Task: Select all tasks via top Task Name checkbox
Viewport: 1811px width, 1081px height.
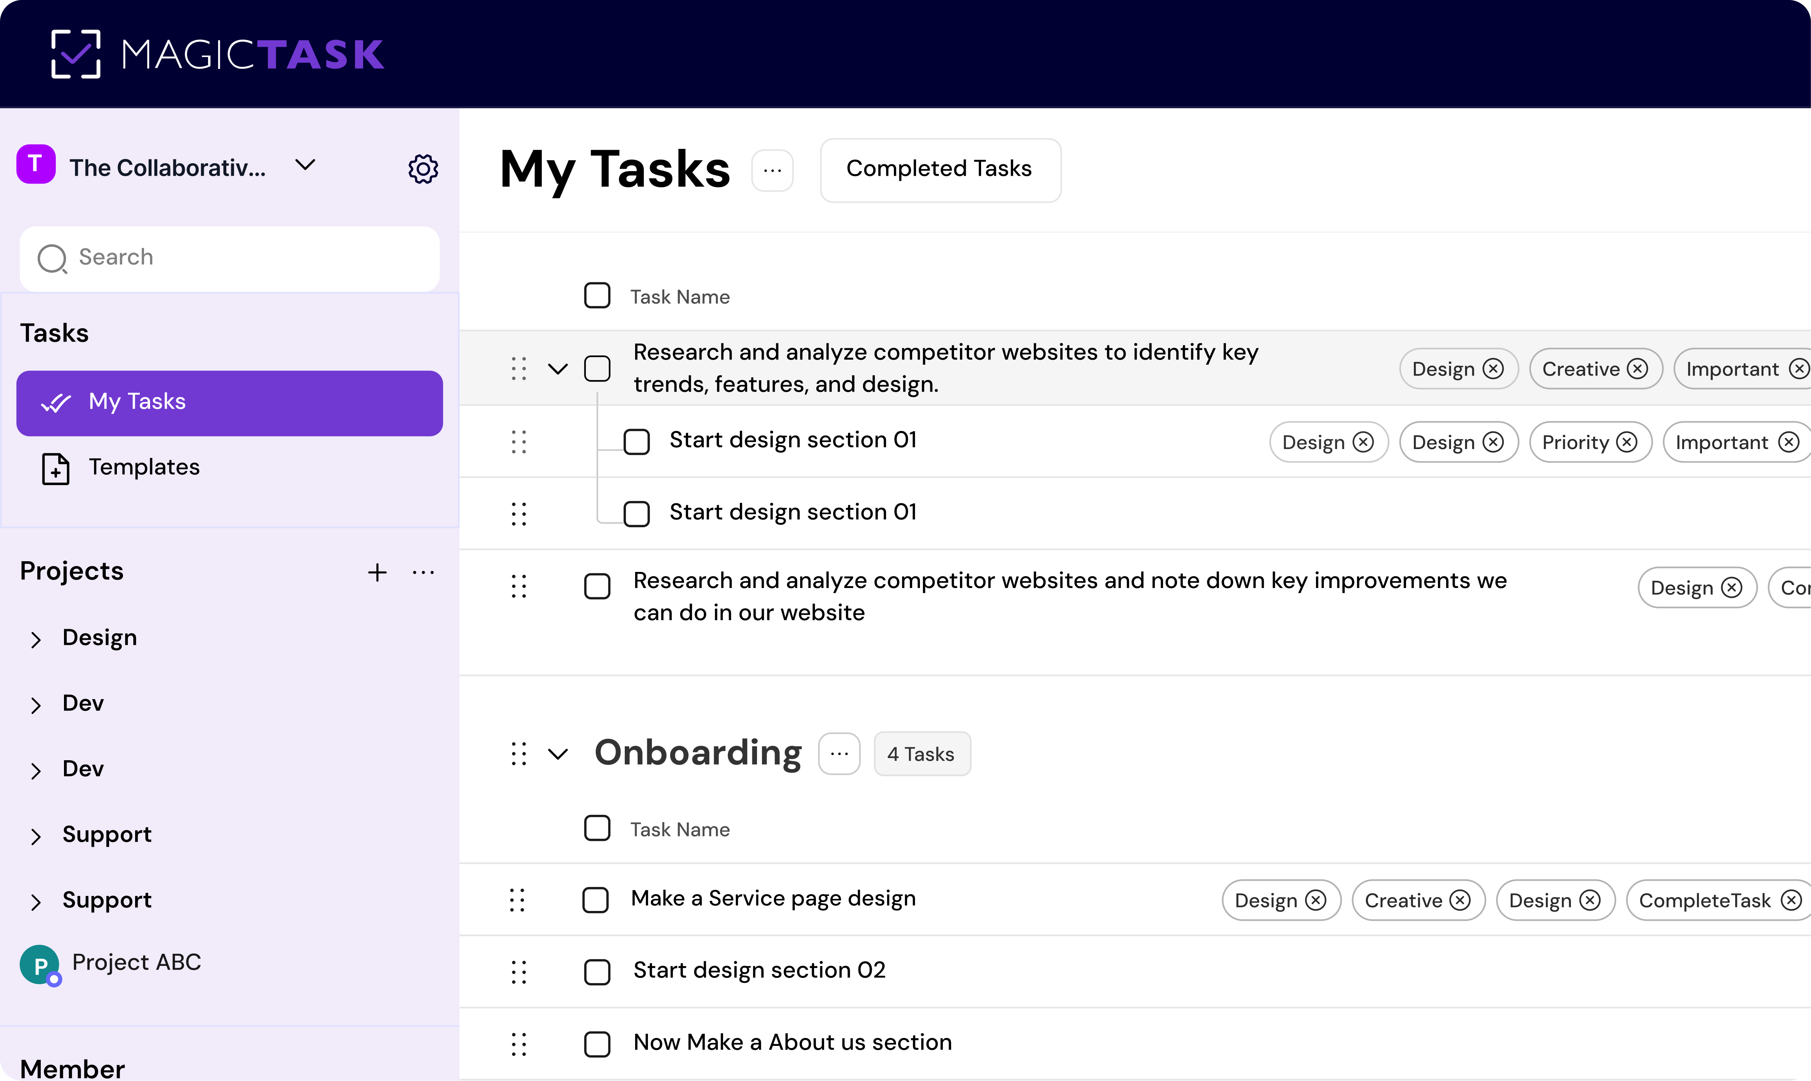Action: click(x=597, y=296)
